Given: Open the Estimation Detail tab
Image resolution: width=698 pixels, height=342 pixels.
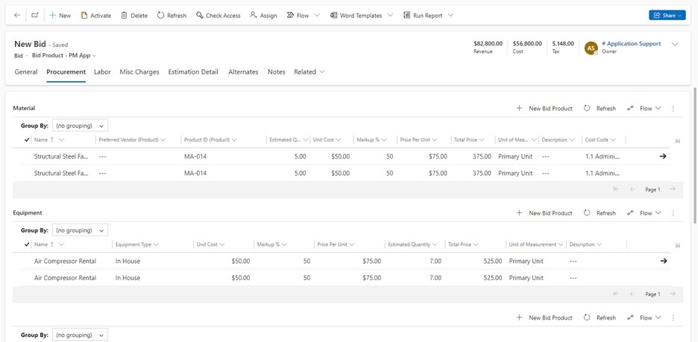Looking at the screenshot, I should pyautogui.click(x=193, y=72).
